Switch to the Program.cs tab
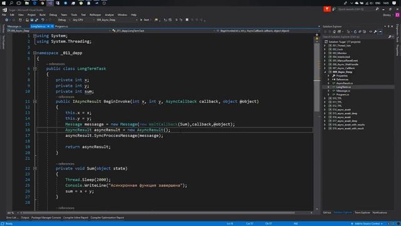Screen dimensions: 401x226 pyautogui.click(x=61, y=26)
